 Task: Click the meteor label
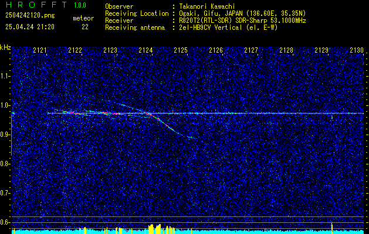(x=83, y=18)
